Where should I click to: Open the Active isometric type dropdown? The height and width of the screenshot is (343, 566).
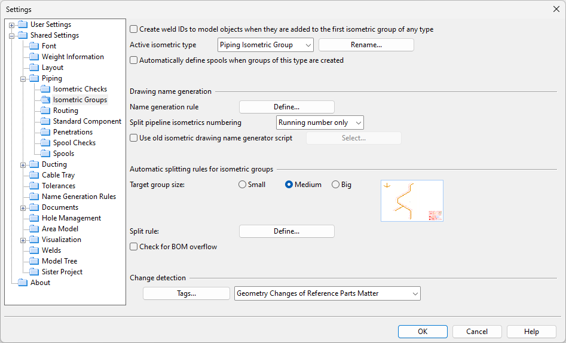(x=265, y=45)
